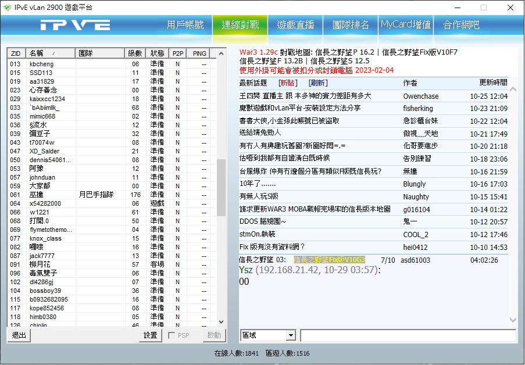Select user 彌豆子 in list

click(40, 134)
